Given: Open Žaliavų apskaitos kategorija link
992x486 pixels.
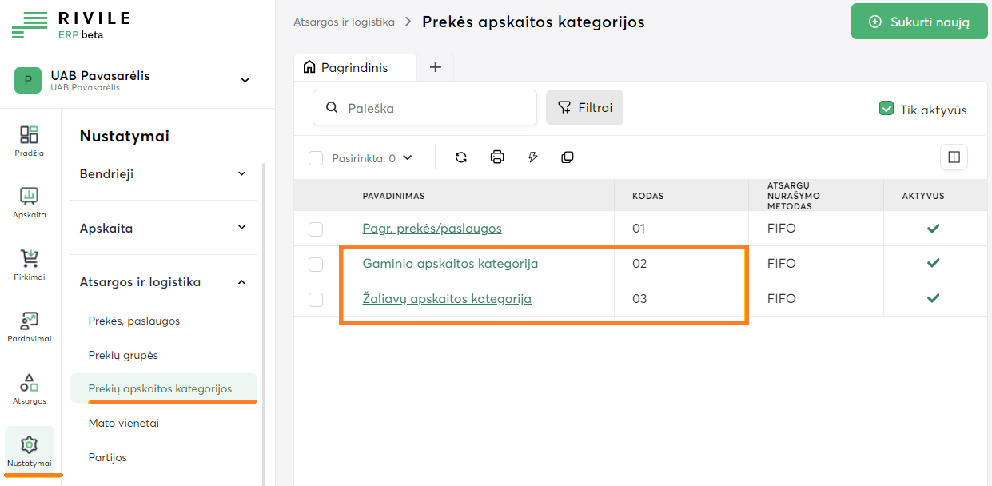Looking at the screenshot, I should pos(447,299).
